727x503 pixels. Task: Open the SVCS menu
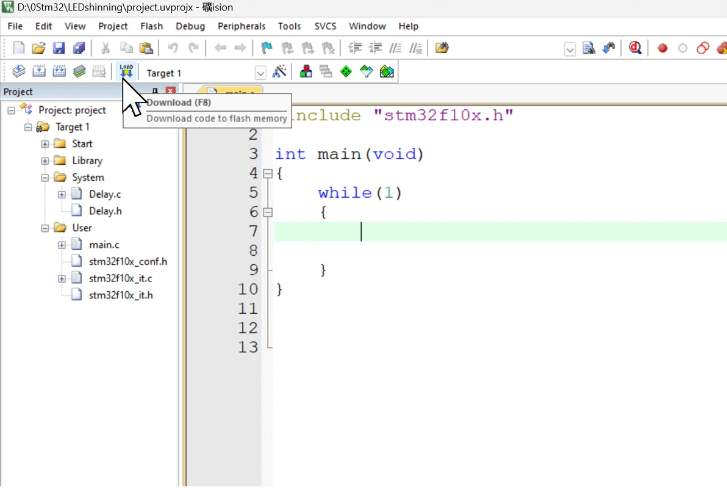[325, 26]
